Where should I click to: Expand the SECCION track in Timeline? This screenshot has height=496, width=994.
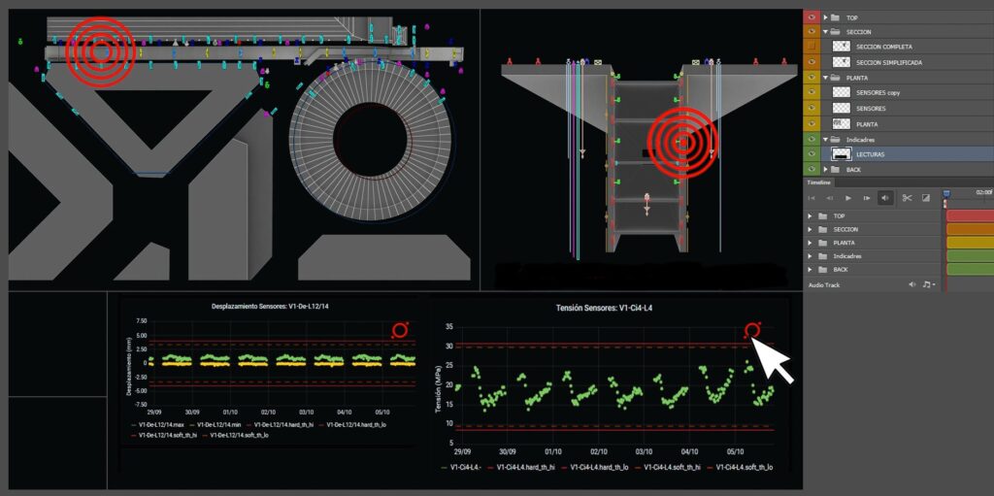(811, 229)
